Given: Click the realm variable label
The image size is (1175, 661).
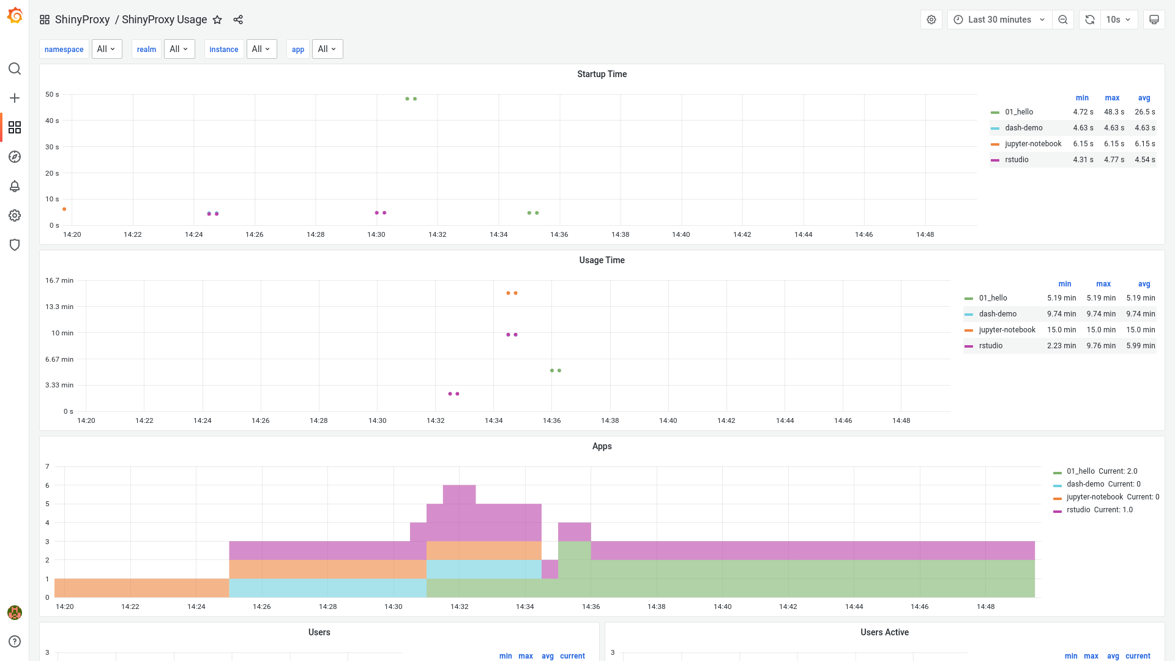Looking at the screenshot, I should pyautogui.click(x=146, y=49).
